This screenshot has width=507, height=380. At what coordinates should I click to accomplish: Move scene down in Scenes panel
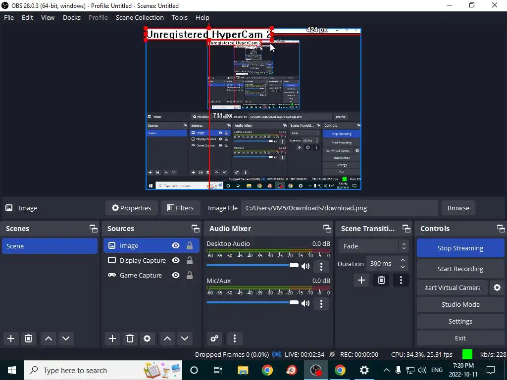(66, 338)
